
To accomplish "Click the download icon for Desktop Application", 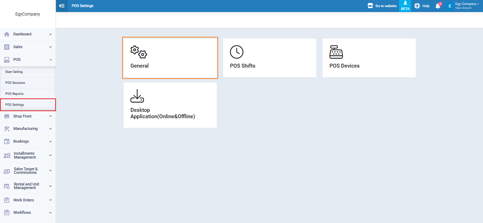I will [x=137, y=96].
